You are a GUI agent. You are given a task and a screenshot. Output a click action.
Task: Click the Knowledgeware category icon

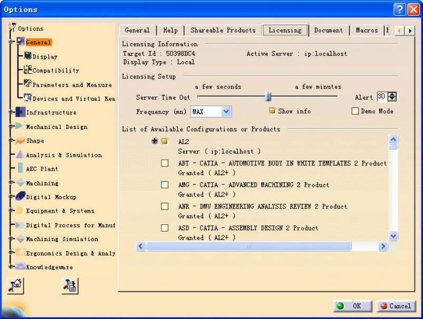pos(21,266)
